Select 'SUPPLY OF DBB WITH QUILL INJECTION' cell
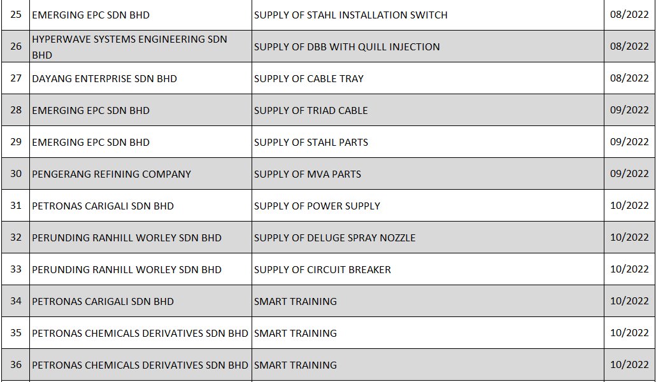This screenshot has height=382, width=656. click(x=346, y=46)
